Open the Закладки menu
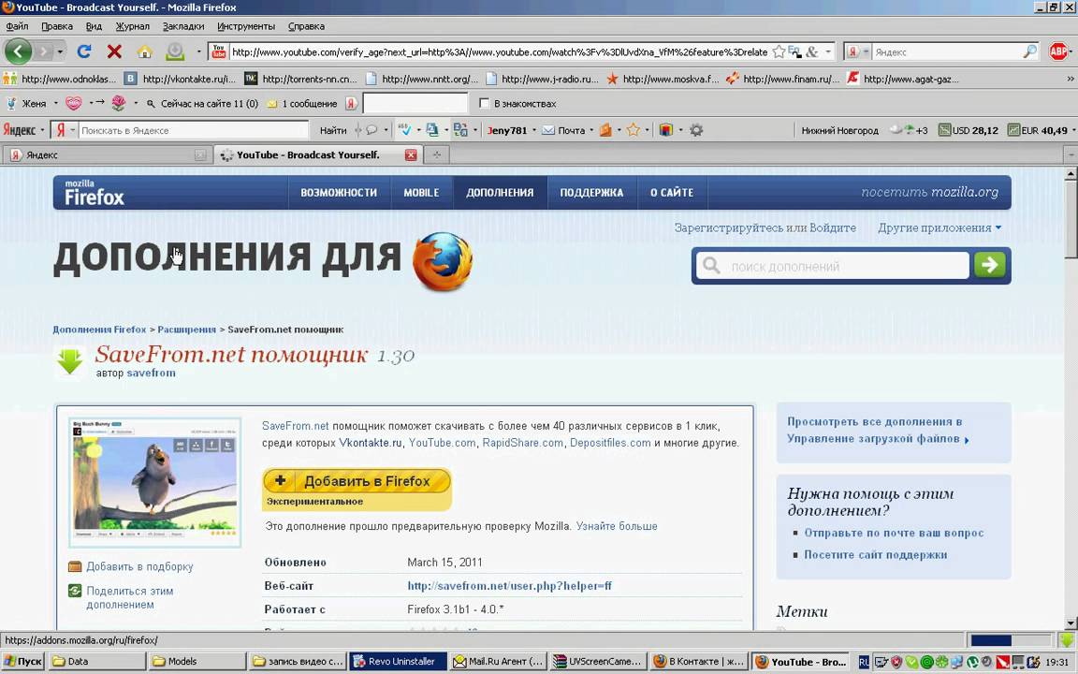 [182, 26]
